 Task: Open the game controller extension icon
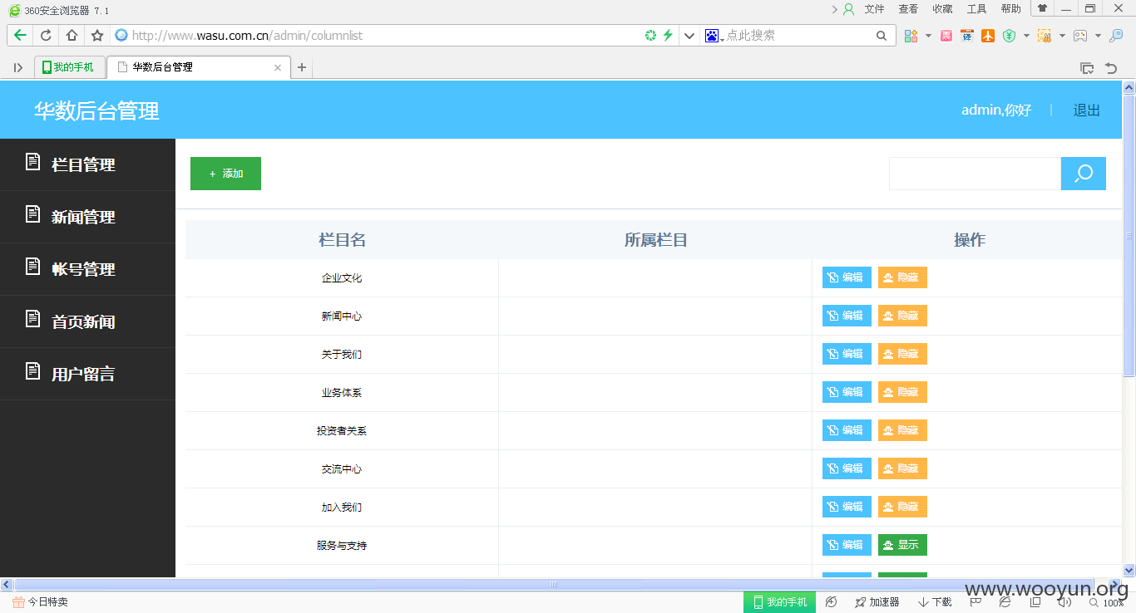pyautogui.click(x=1080, y=36)
